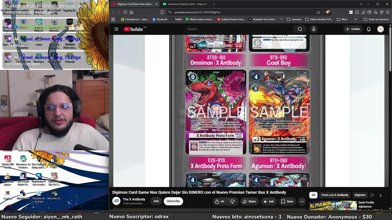Image resolution: width=392 pixels, height=220 pixels.
Task: Open PRAGMATA desktop shortcut
Action: coord(23,195)
